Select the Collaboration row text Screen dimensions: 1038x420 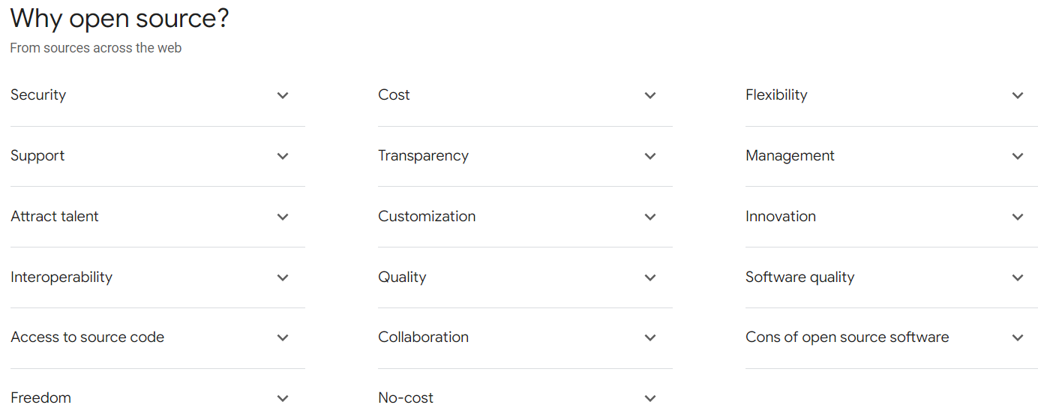(x=423, y=337)
